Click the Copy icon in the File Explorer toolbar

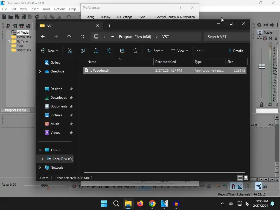(83, 51)
